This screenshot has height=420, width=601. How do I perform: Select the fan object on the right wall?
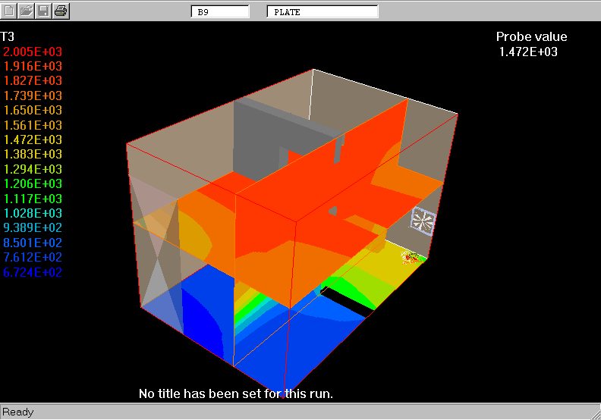tap(423, 221)
